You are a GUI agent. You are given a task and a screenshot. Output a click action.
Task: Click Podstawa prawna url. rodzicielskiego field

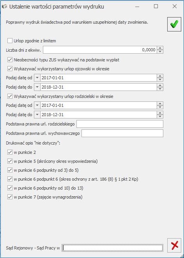(x=120, y=124)
